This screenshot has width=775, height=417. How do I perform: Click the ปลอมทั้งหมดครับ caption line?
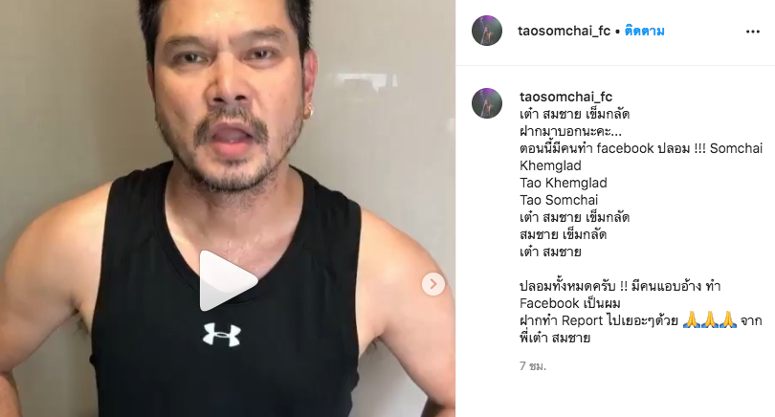tap(620, 286)
